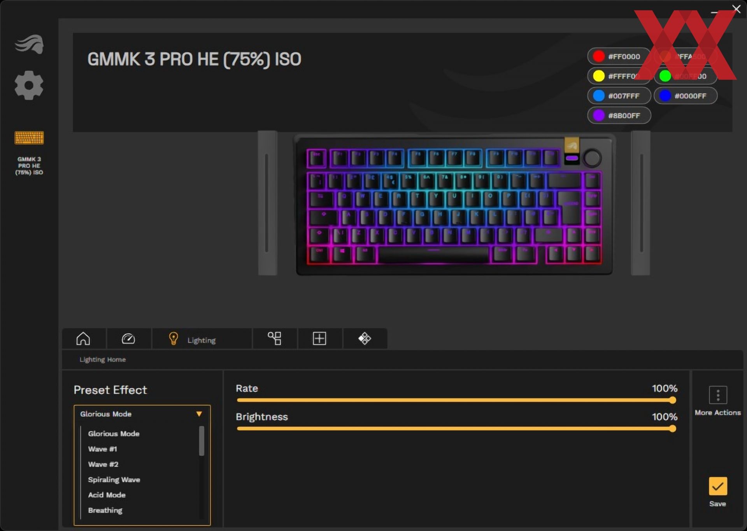Select Spiraling Wave effect
747x531 pixels.
click(114, 480)
